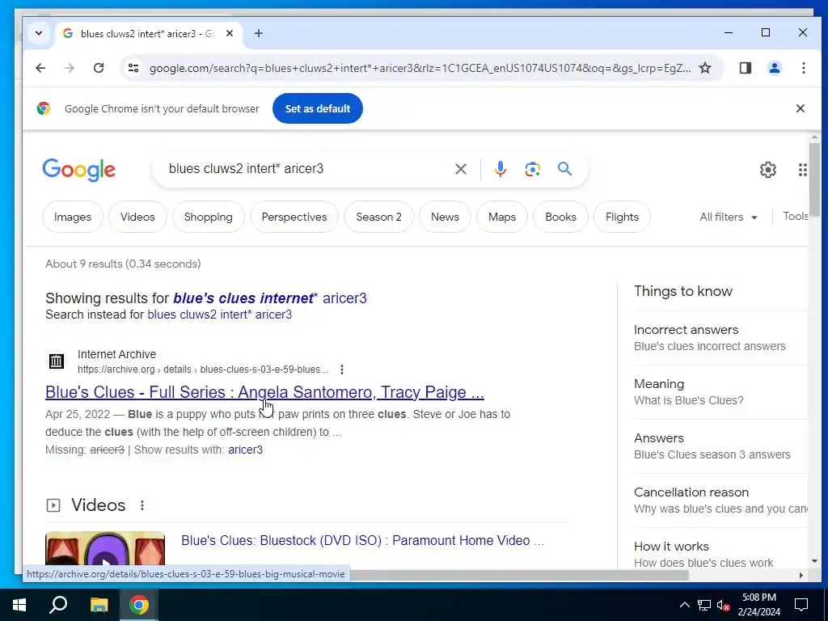Open three-dot menu beside Internet Archive result
828x621 pixels.
tap(342, 369)
